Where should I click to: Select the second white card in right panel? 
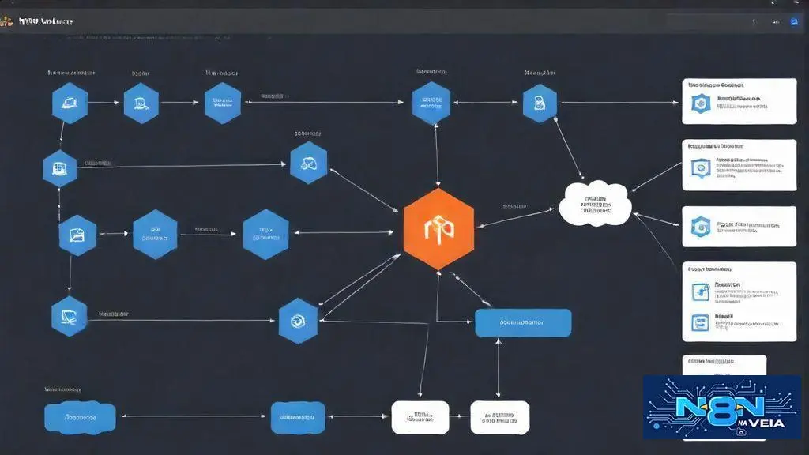(x=739, y=165)
